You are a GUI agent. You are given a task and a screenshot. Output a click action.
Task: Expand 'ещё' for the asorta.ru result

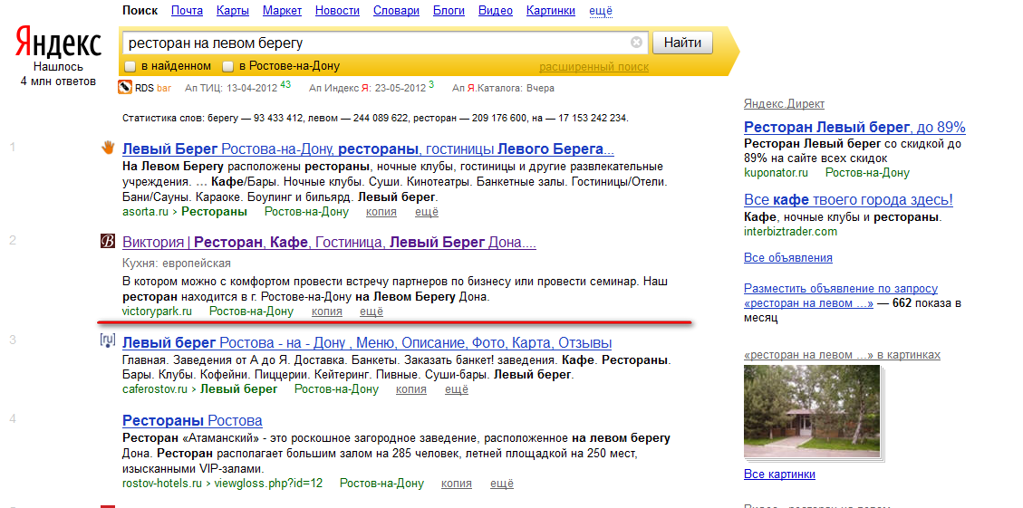427,212
